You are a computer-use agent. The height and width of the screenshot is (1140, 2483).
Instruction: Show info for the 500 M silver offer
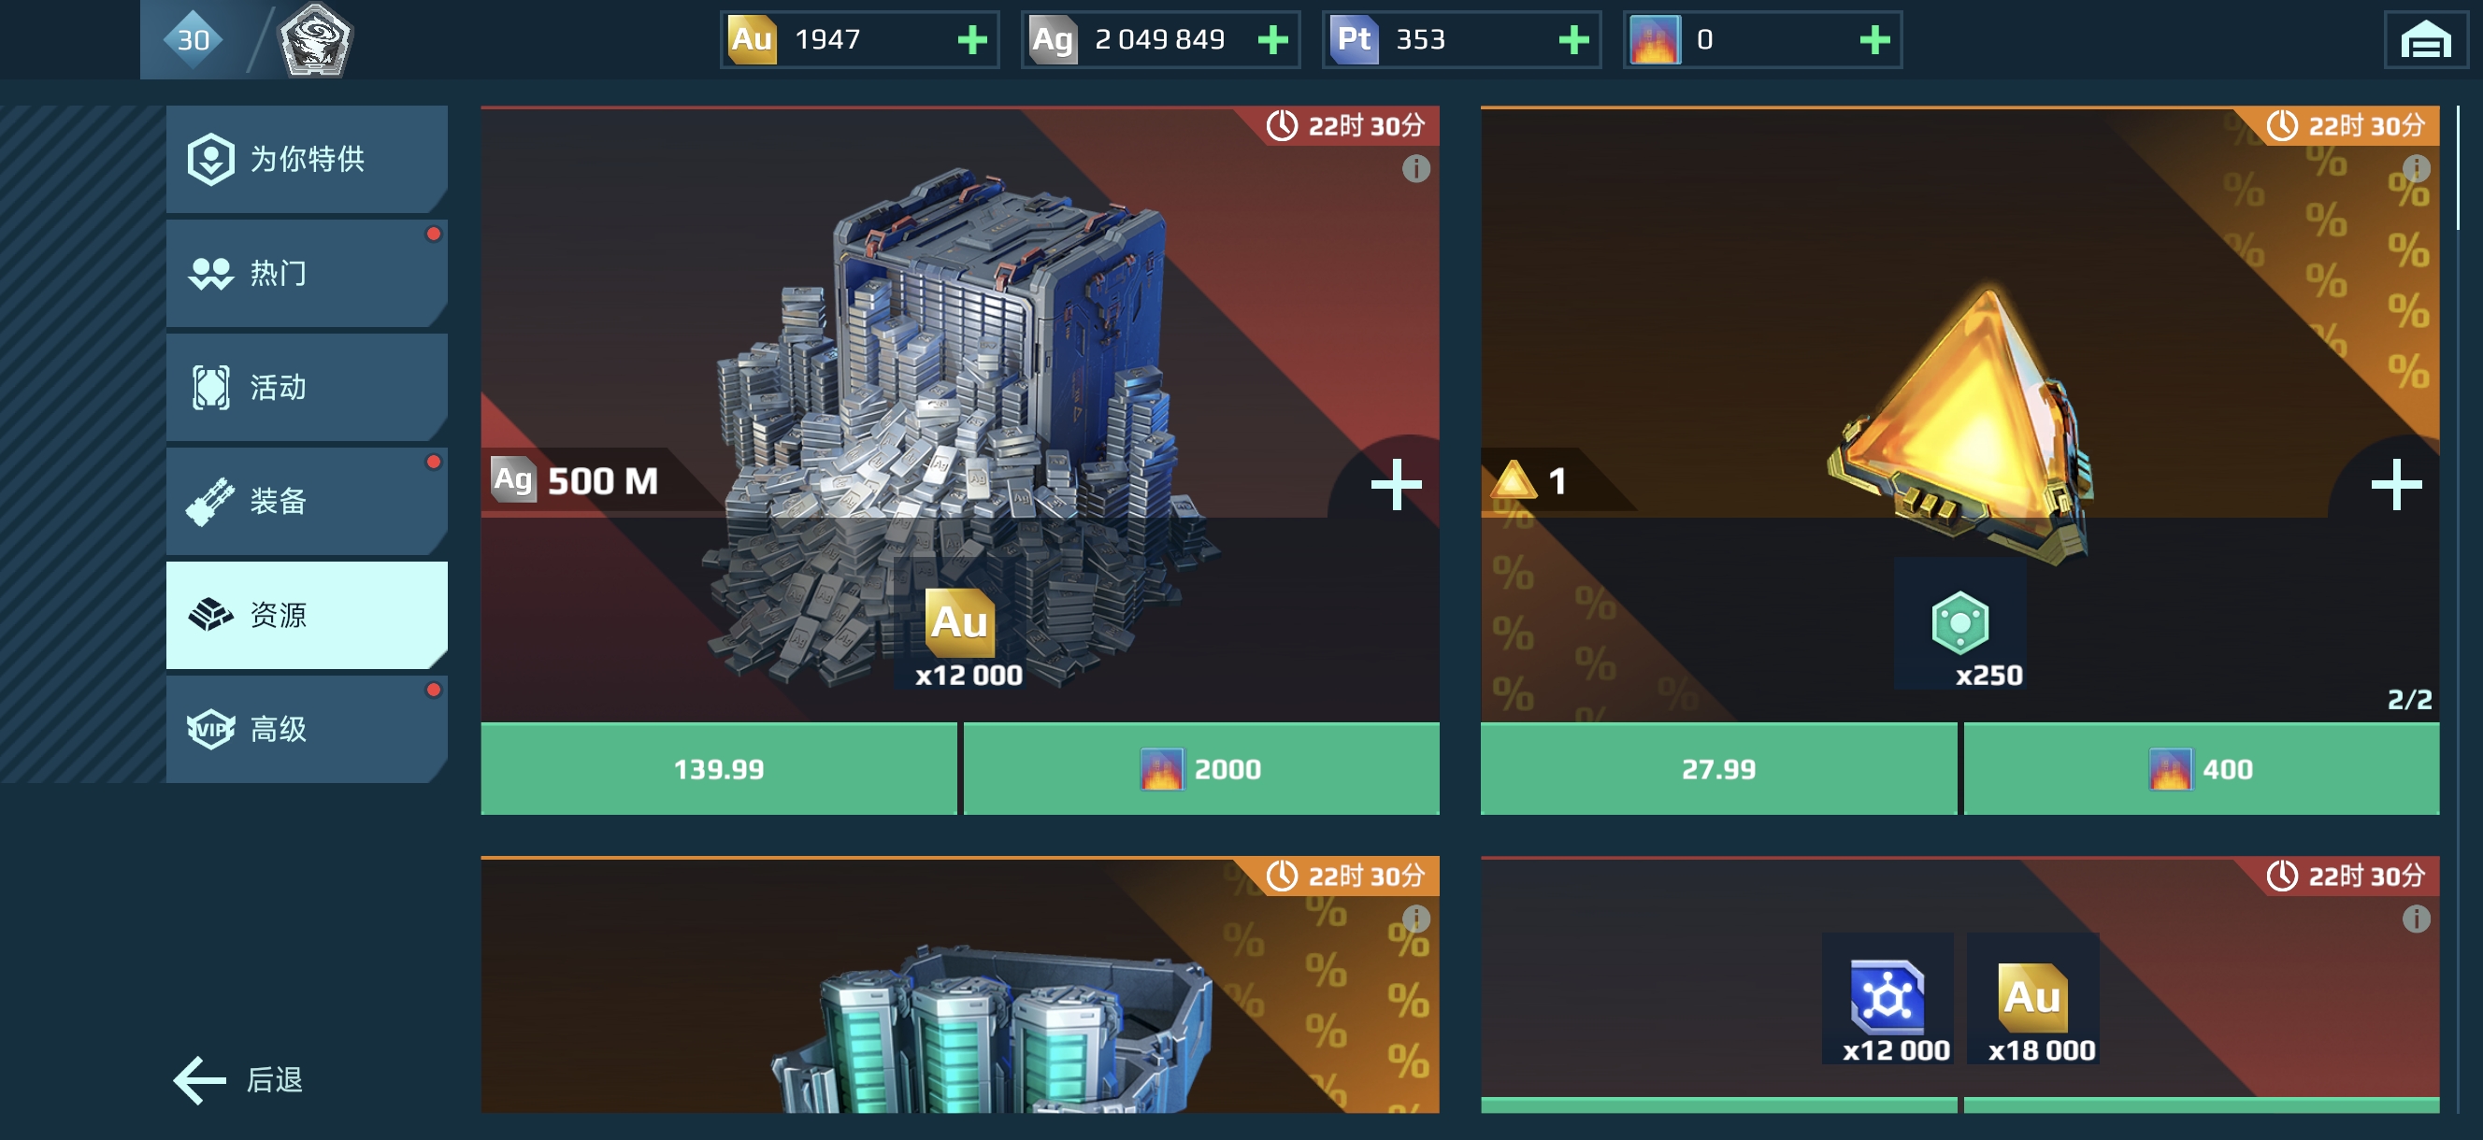pyautogui.click(x=1415, y=168)
